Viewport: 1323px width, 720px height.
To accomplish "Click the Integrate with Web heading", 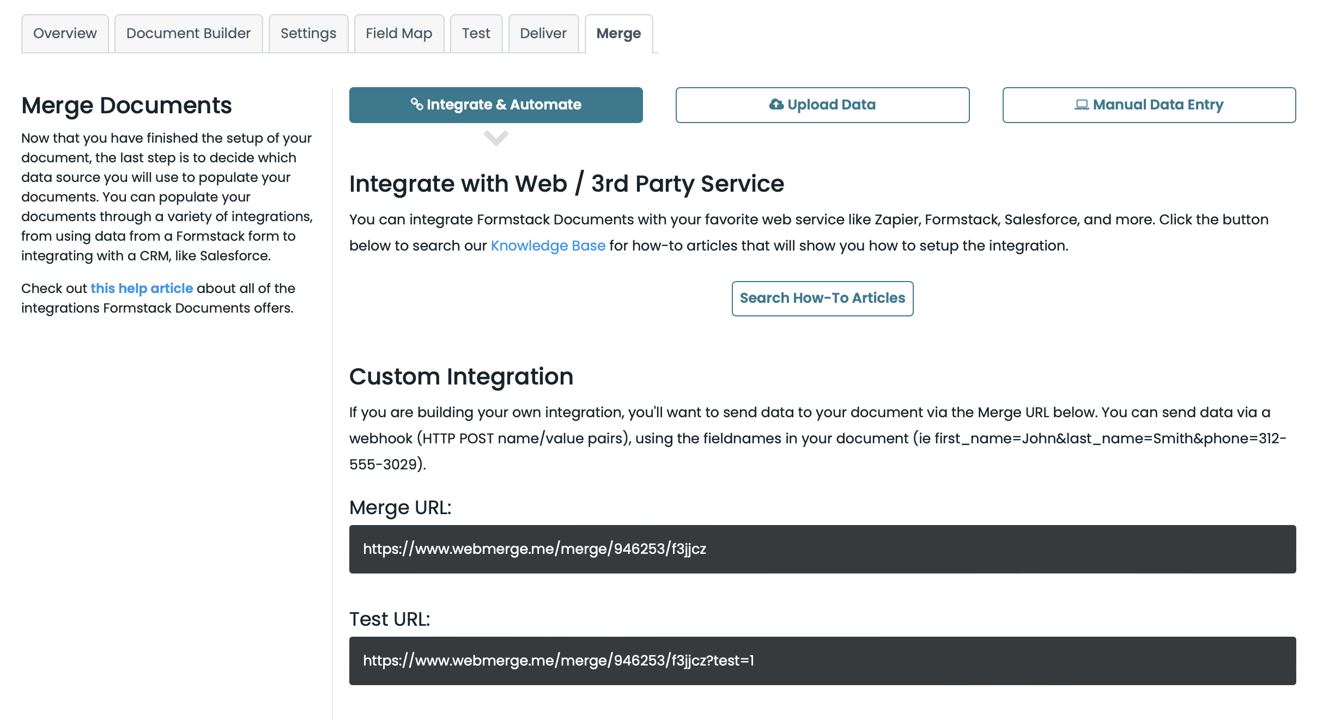I will (x=567, y=184).
